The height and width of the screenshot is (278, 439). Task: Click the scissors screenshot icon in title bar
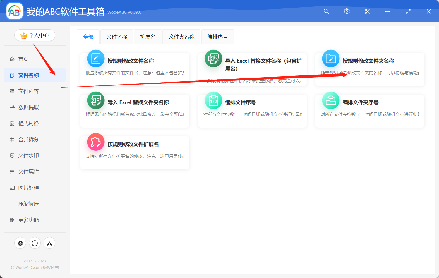coord(367,11)
